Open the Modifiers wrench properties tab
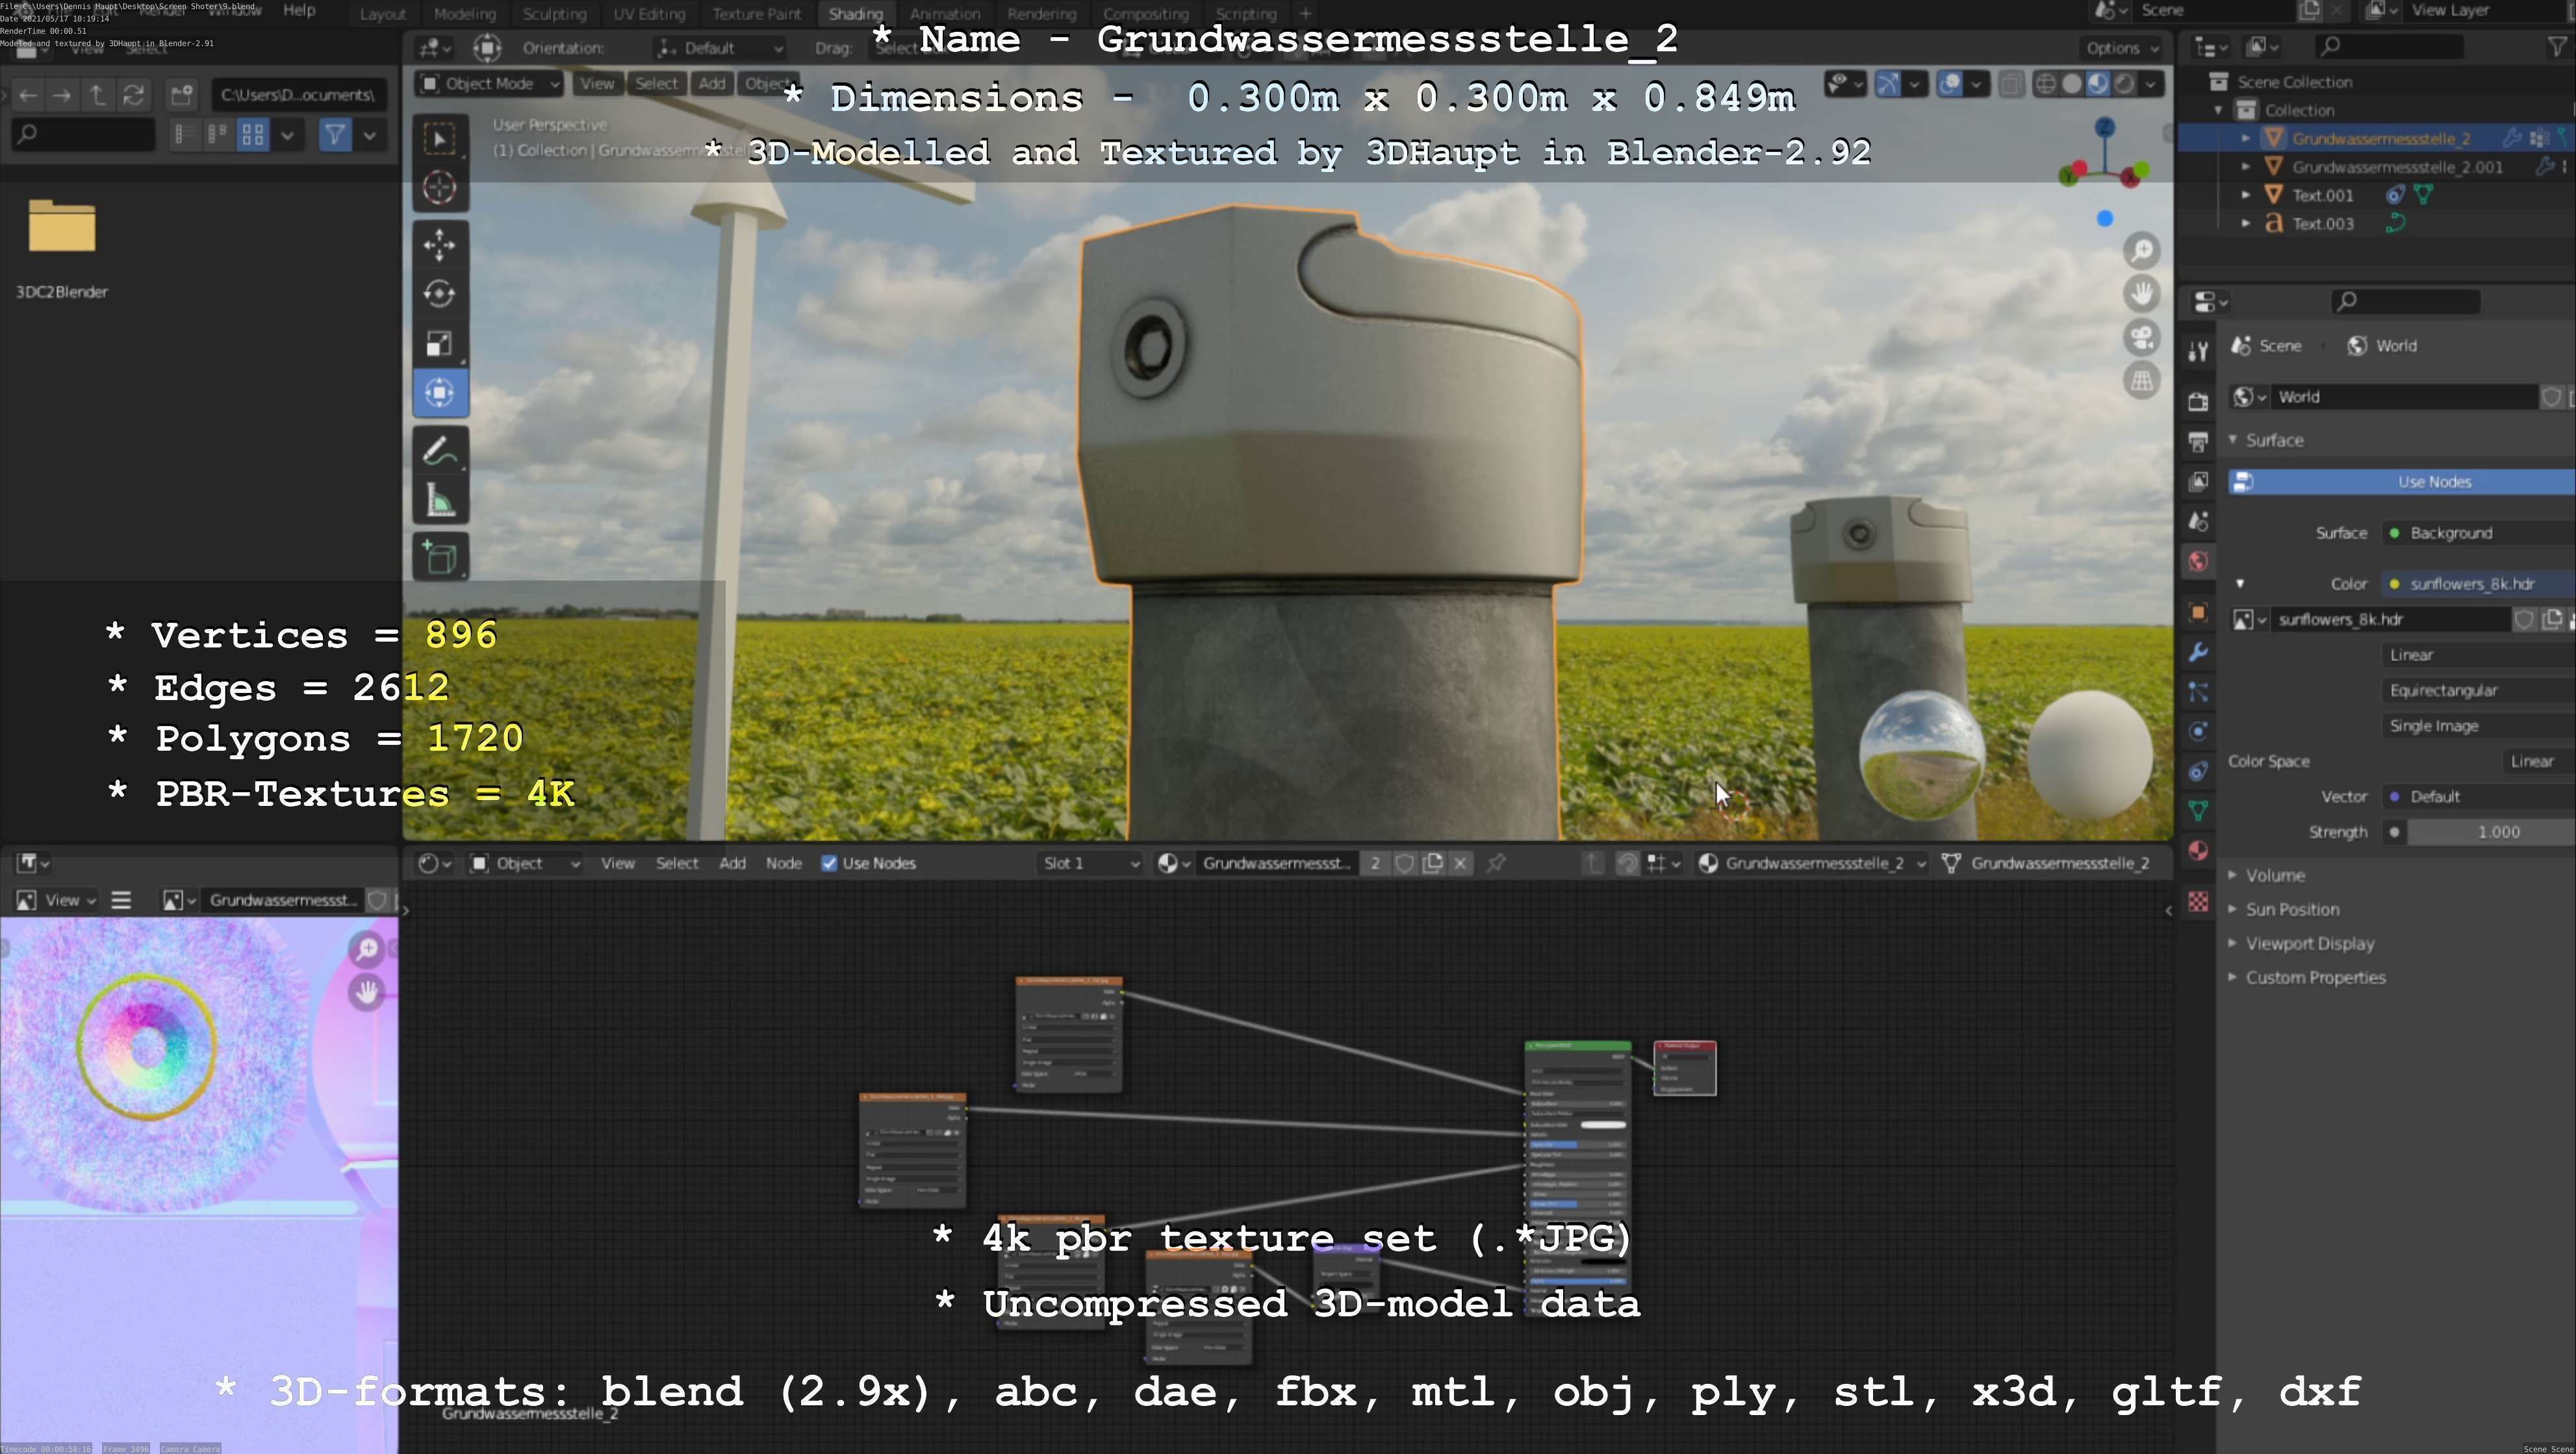This screenshot has width=2576, height=1454. coord(2198,653)
